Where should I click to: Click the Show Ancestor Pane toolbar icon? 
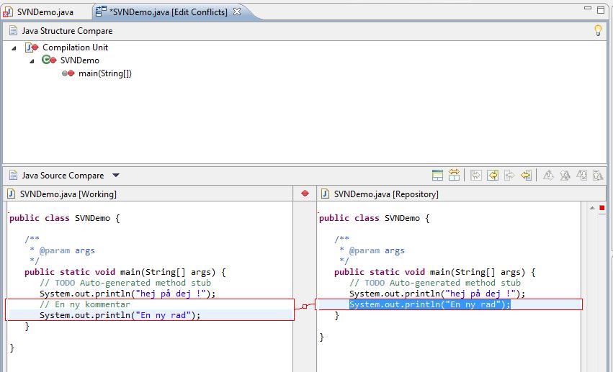pos(437,176)
